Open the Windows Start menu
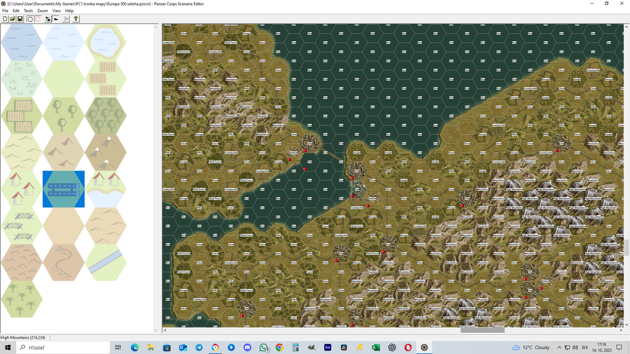The height and width of the screenshot is (354, 630). point(8,347)
